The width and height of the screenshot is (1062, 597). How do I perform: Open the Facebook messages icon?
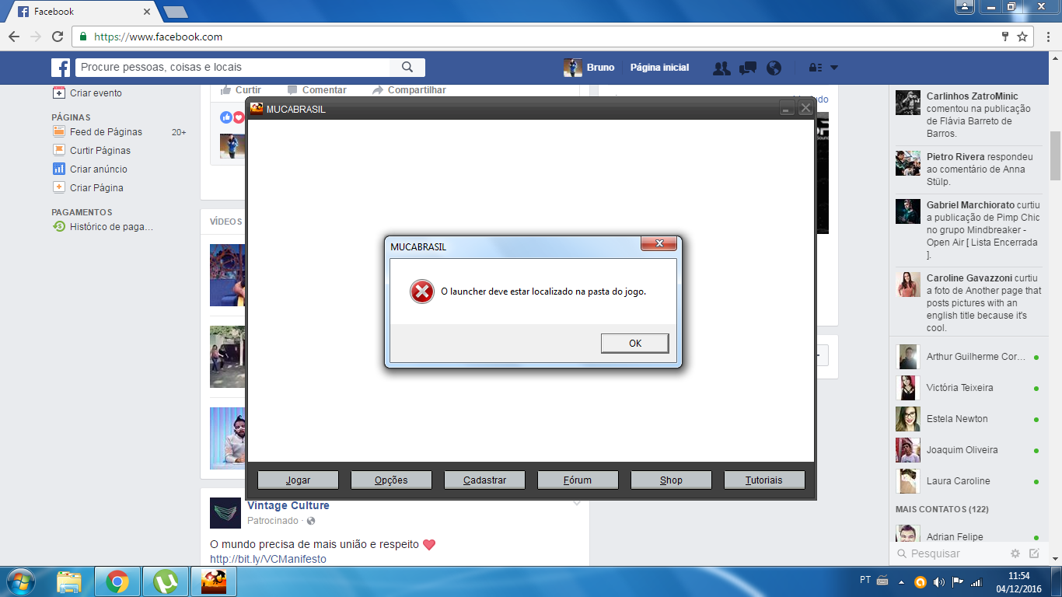click(748, 68)
